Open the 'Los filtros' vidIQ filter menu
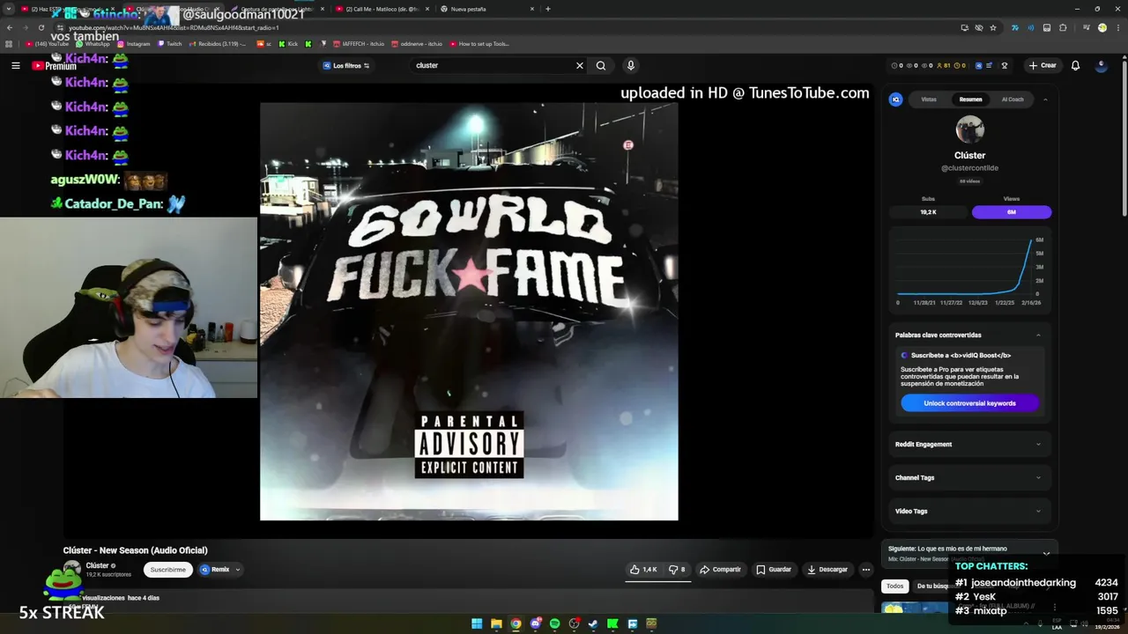 pyautogui.click(x=346, y=65)
